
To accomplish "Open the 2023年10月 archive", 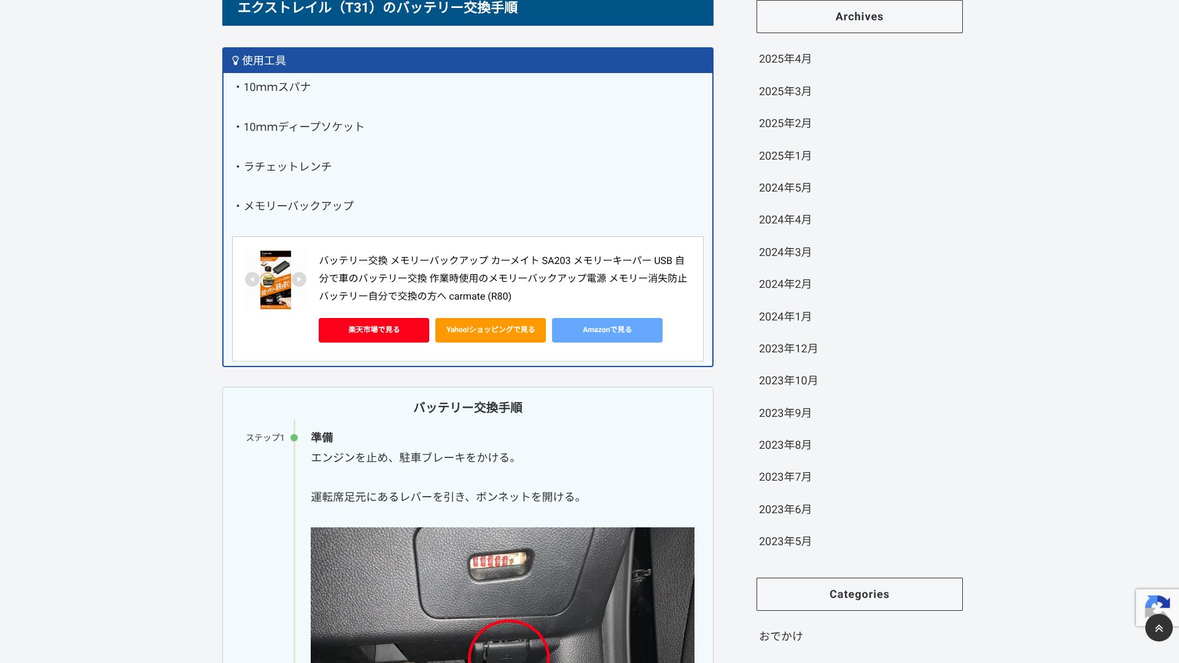I will pyautogui.click(x=788, y=381).
